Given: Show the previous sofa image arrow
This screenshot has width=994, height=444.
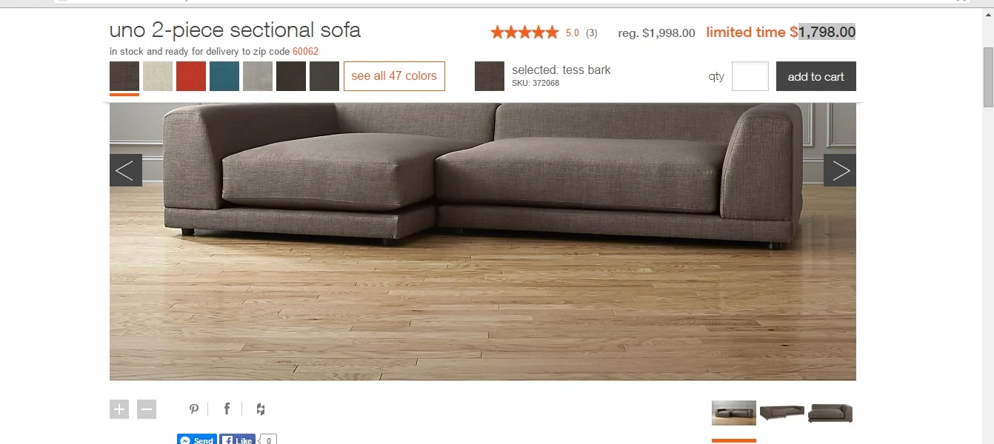Looking at the screenshot, I should pos(126,170).
